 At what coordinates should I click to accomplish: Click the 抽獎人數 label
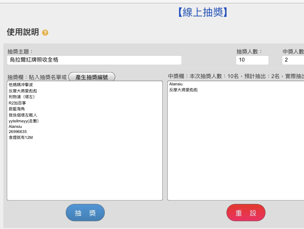point(249,52)
